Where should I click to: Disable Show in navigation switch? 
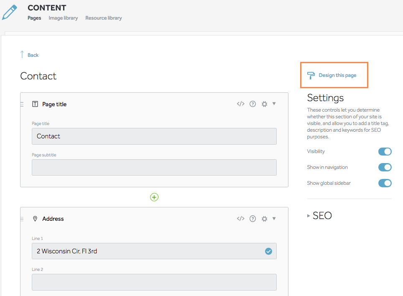(x=385, y=167)
